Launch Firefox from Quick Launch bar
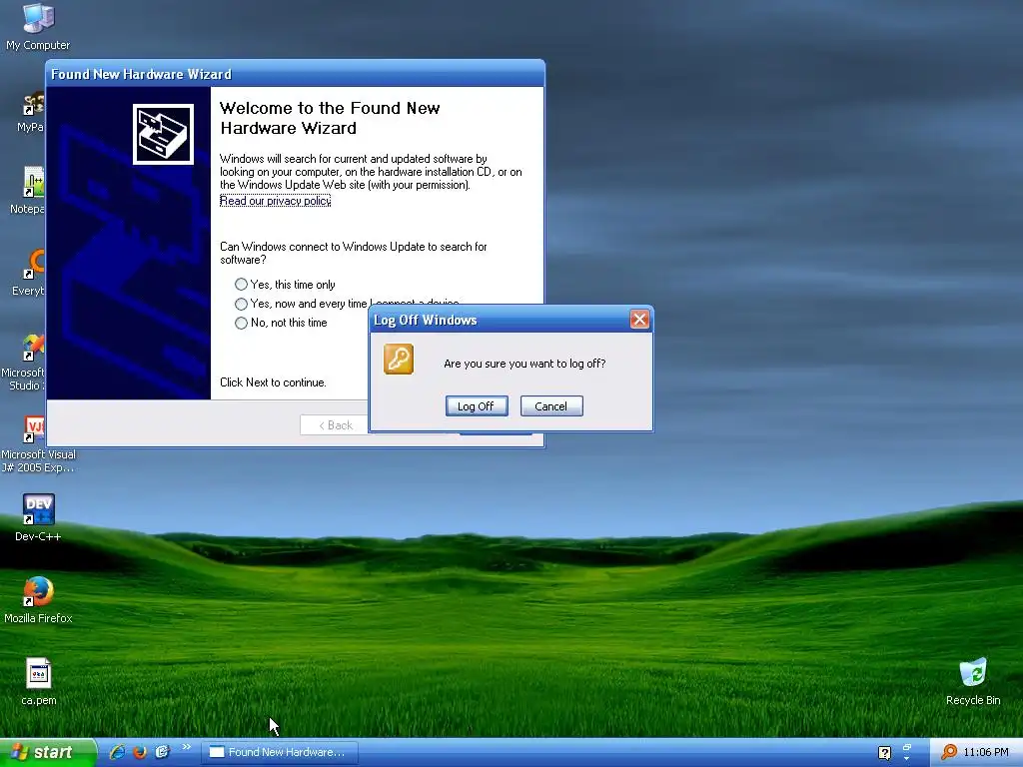 (x=140, y=752)
